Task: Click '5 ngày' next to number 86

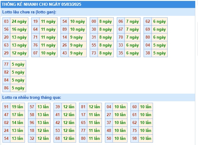Action: pos(18,88)
